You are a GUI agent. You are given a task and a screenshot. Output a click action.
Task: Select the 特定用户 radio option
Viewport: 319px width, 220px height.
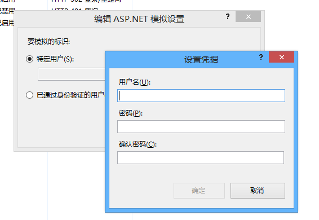pyautogui.click(x=29, y=59)
